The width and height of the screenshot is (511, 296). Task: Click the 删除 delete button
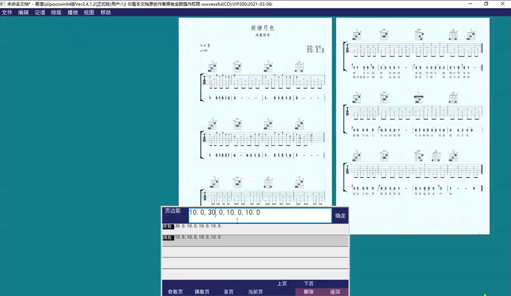tap(308, 292)
